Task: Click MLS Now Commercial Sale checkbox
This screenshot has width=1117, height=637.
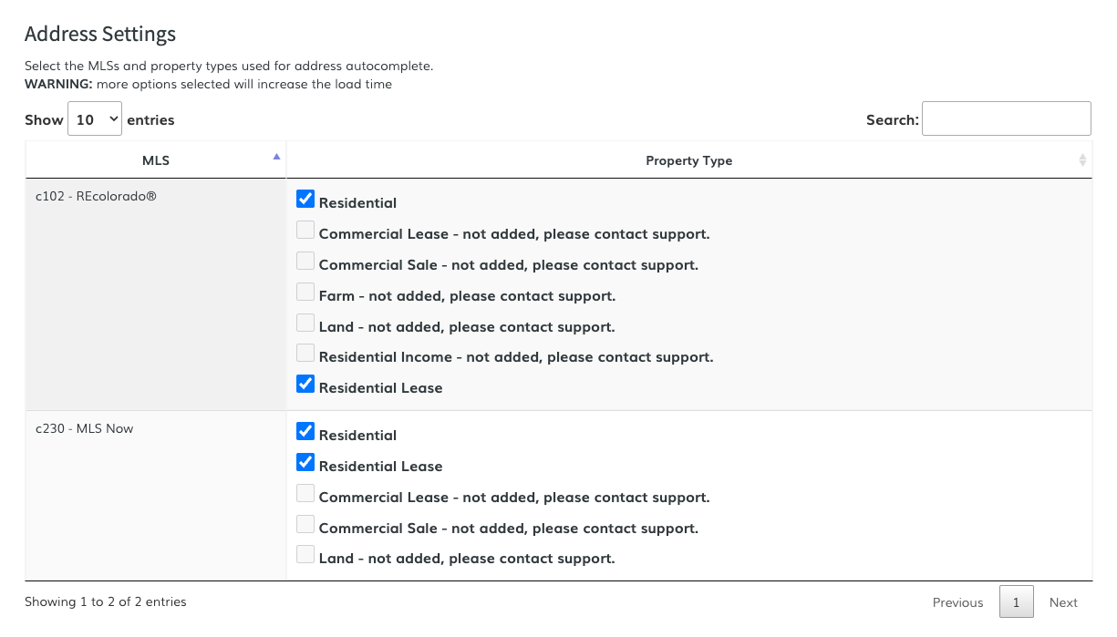Action: 305,525
